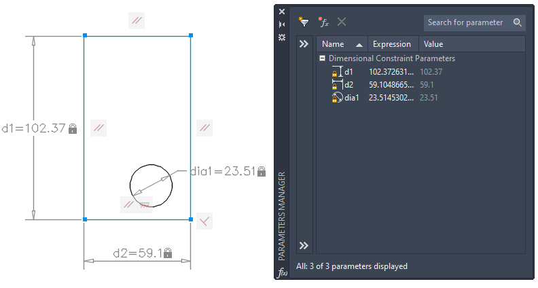This screenshot has width=538, height=288.
Task: Click the 'All: 3 of 3 parameters displayed' status
Action: click(352, 266)
